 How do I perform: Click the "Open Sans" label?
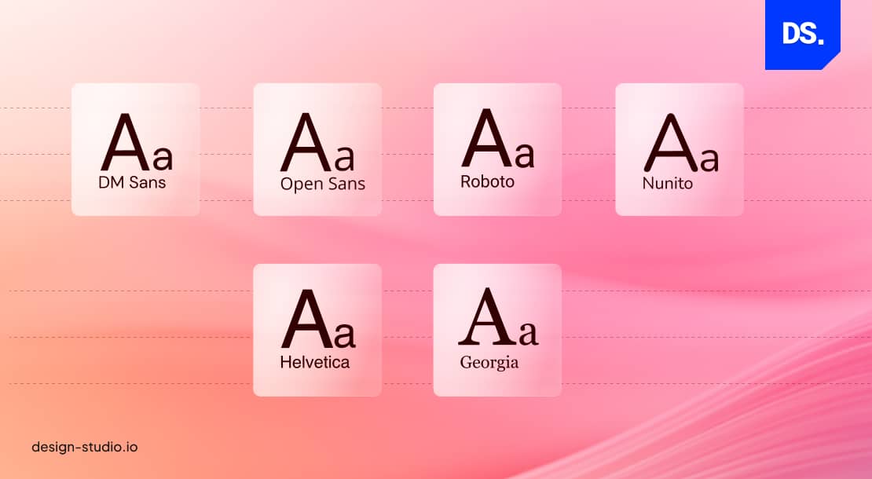[x=323, y=185]
